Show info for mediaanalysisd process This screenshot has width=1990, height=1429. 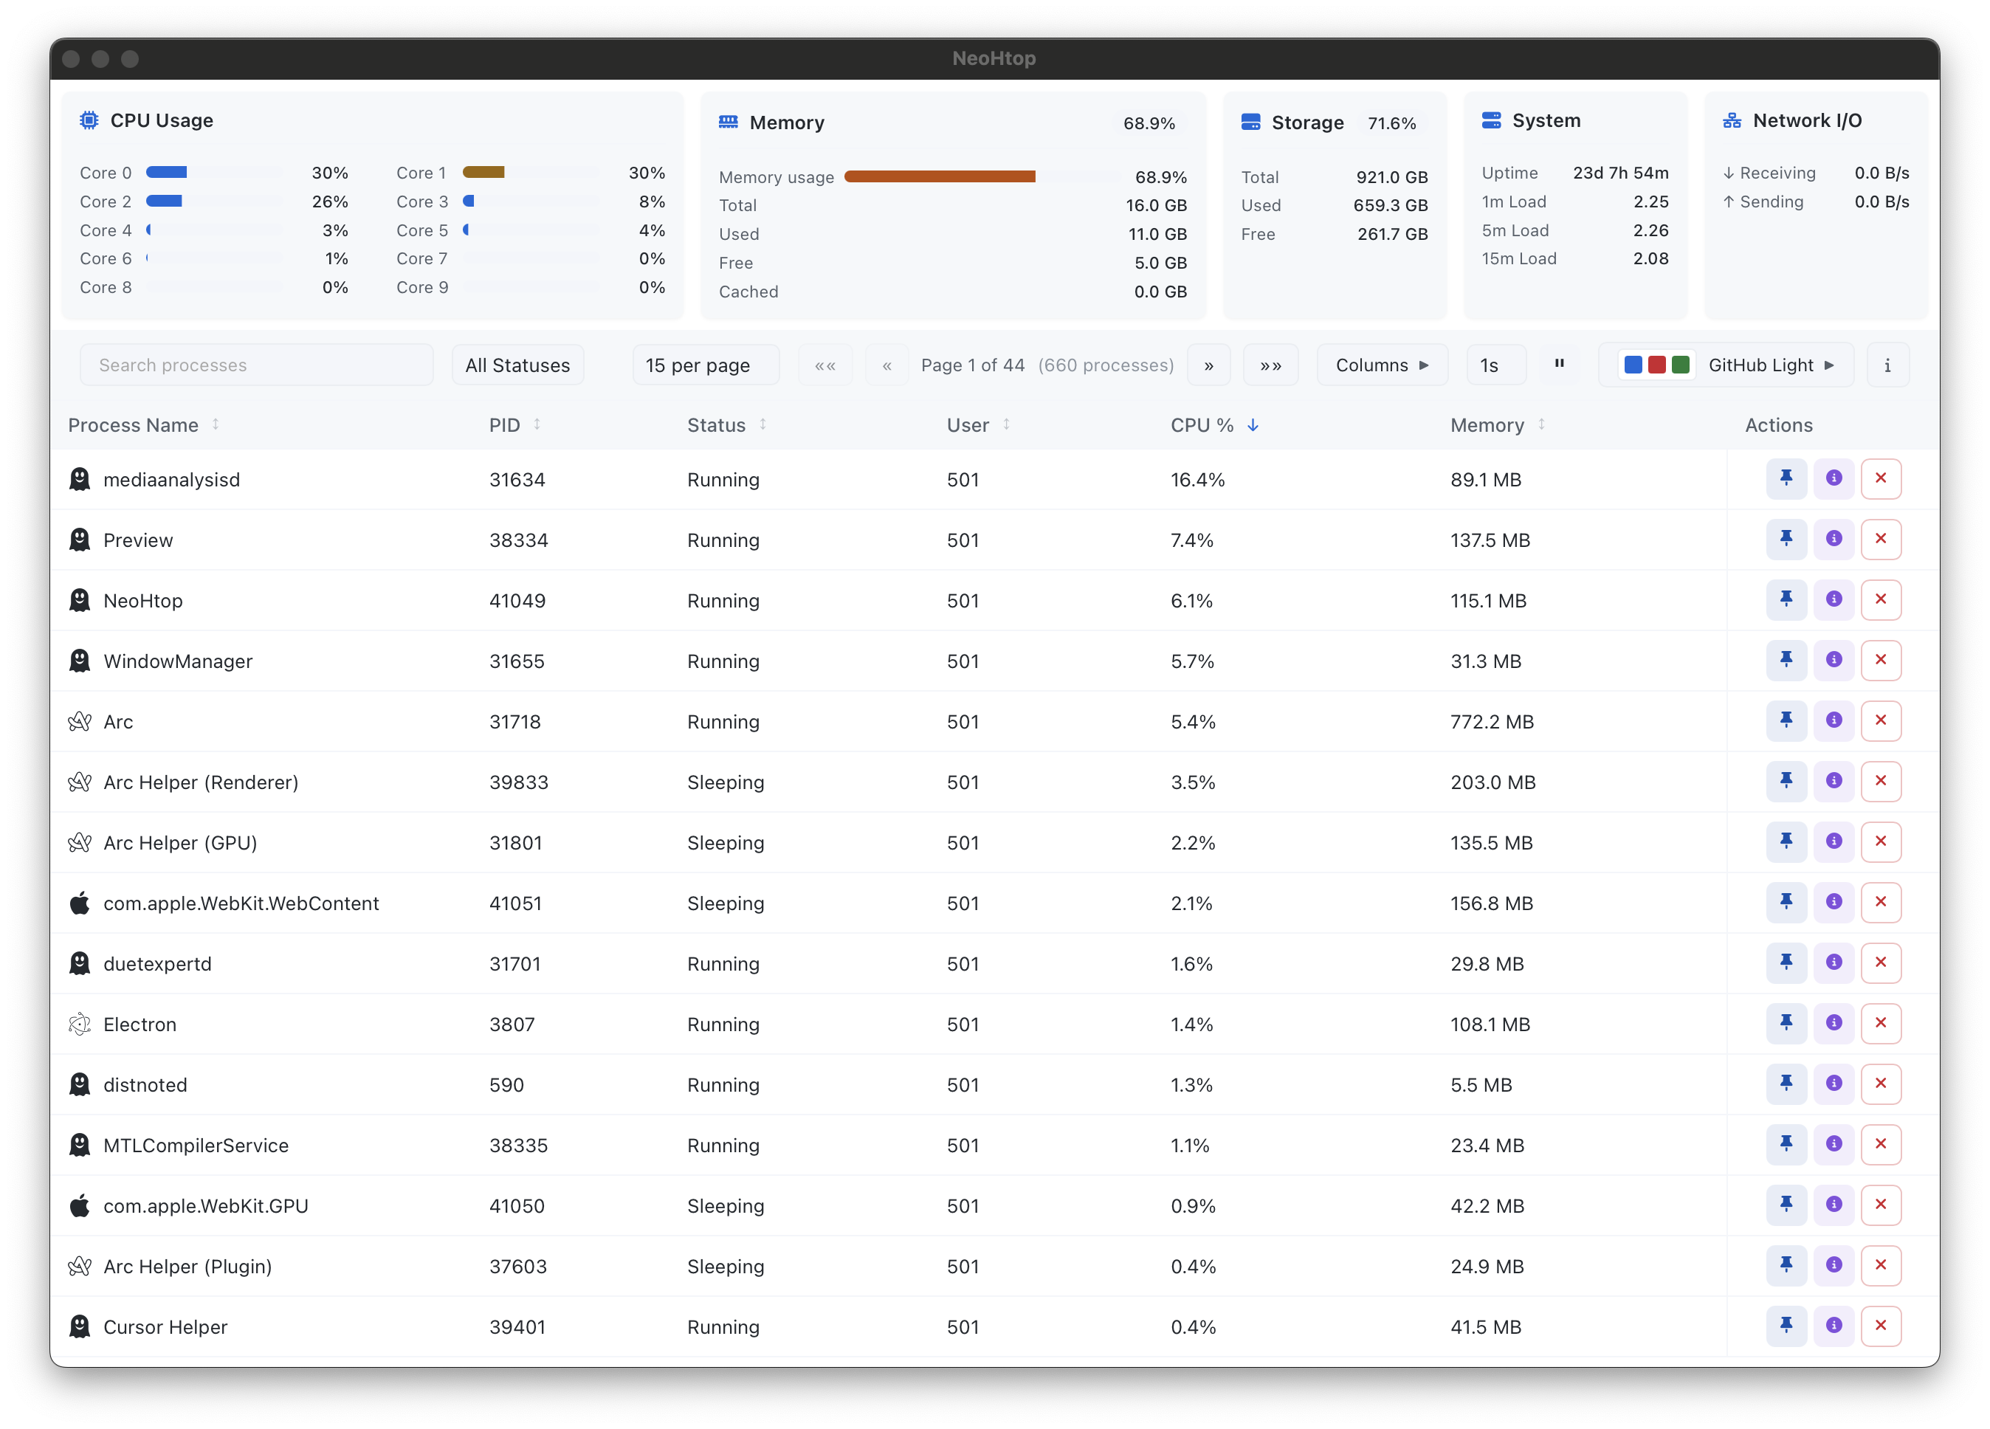(1833, 479)
